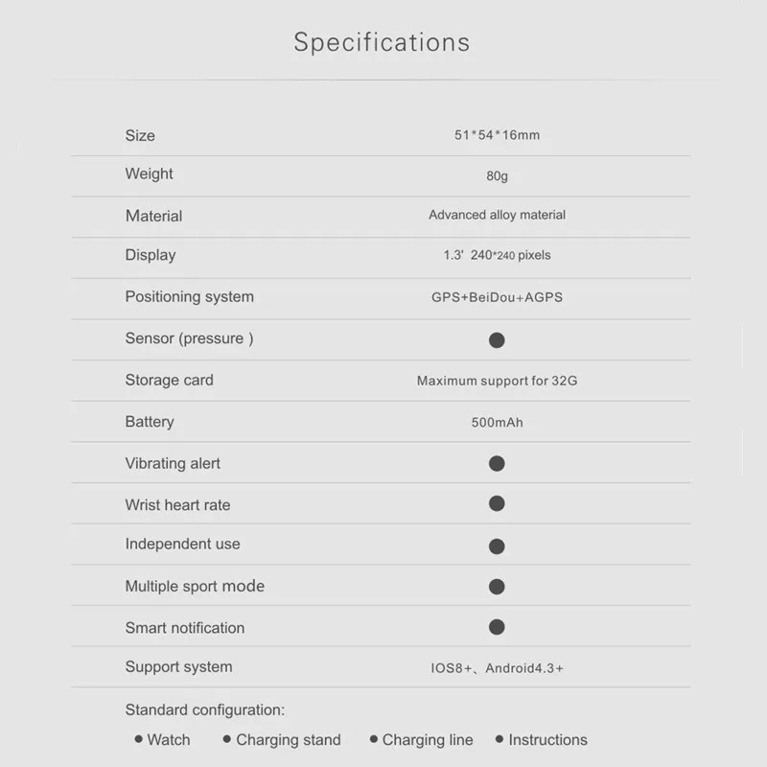The width and height of the screenshot is (767, 767).
Task: Click the bullet before Charging stand
Action: tap(227, 738)
